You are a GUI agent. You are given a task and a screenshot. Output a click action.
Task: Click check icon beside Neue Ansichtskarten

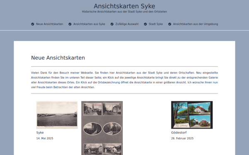tap(32, 24)
